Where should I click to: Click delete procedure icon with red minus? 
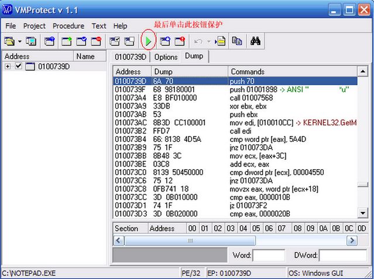point(96,41)
